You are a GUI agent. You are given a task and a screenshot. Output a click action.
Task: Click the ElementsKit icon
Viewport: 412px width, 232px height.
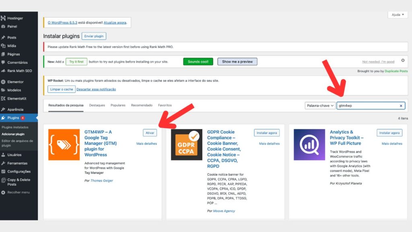click(x=4, y=98)
